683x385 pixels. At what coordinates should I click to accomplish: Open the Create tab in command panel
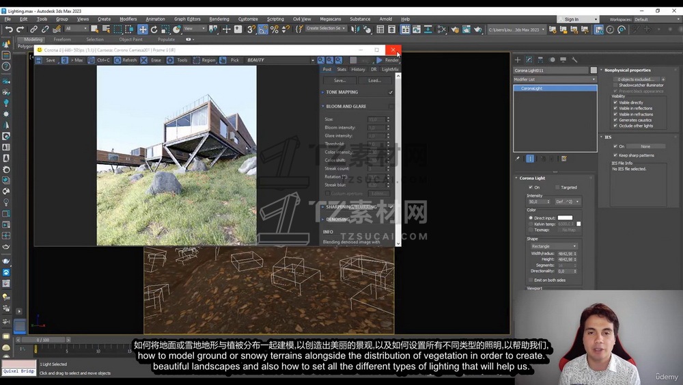click(x=518, y=59)
